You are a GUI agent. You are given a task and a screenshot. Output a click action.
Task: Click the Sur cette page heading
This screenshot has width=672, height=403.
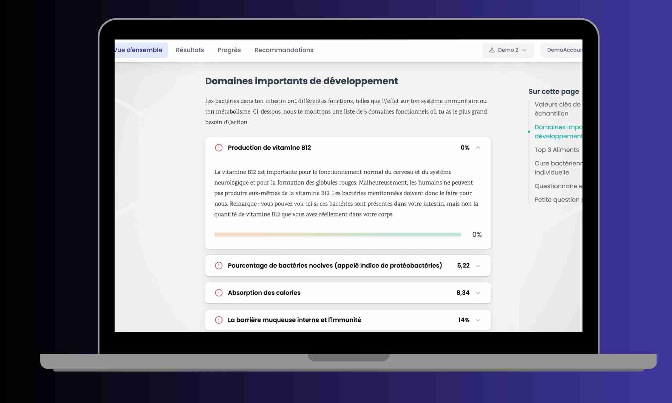554,91
